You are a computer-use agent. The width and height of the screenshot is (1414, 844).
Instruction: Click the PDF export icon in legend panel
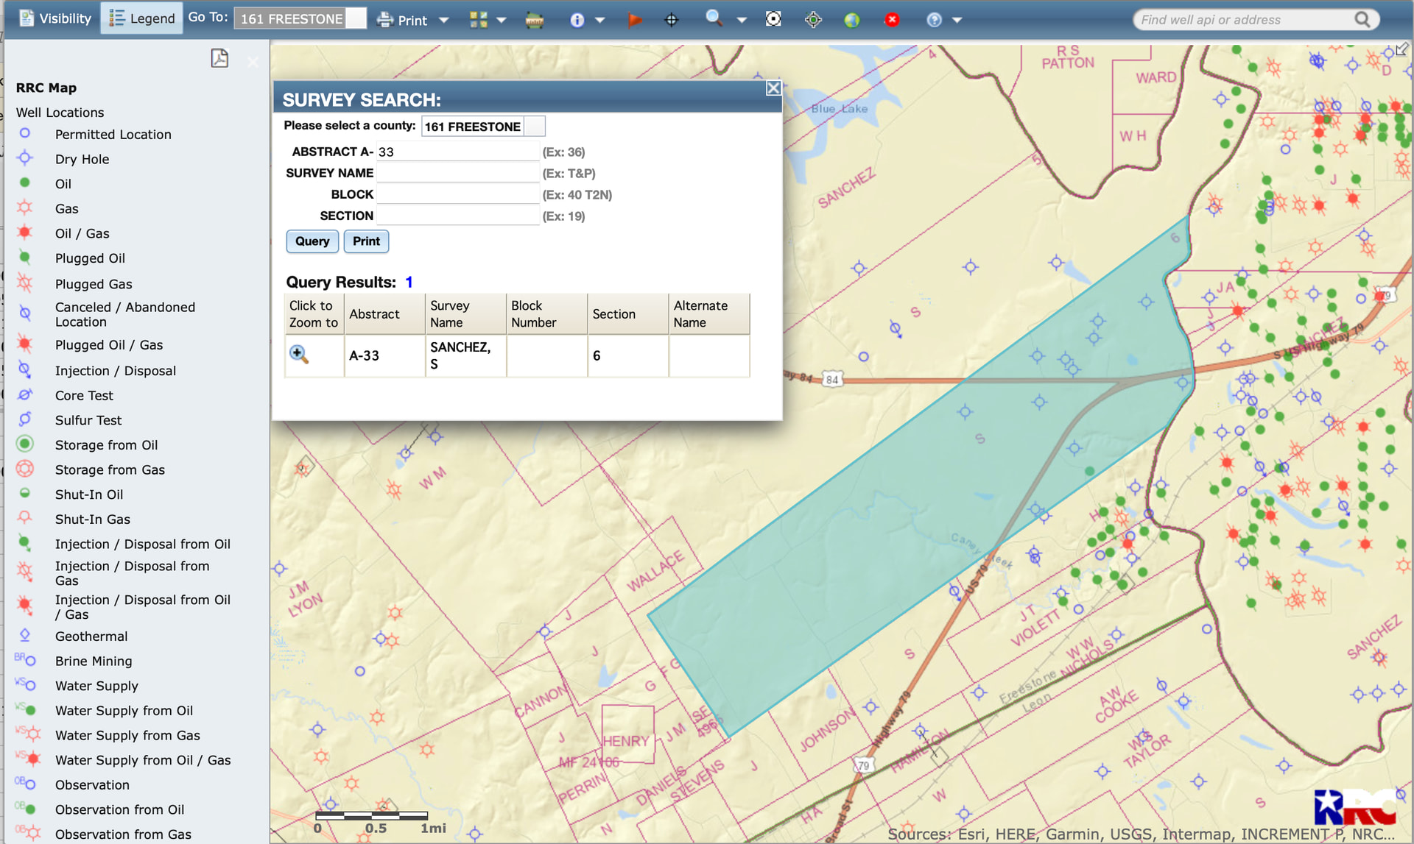tap(219, 59)
